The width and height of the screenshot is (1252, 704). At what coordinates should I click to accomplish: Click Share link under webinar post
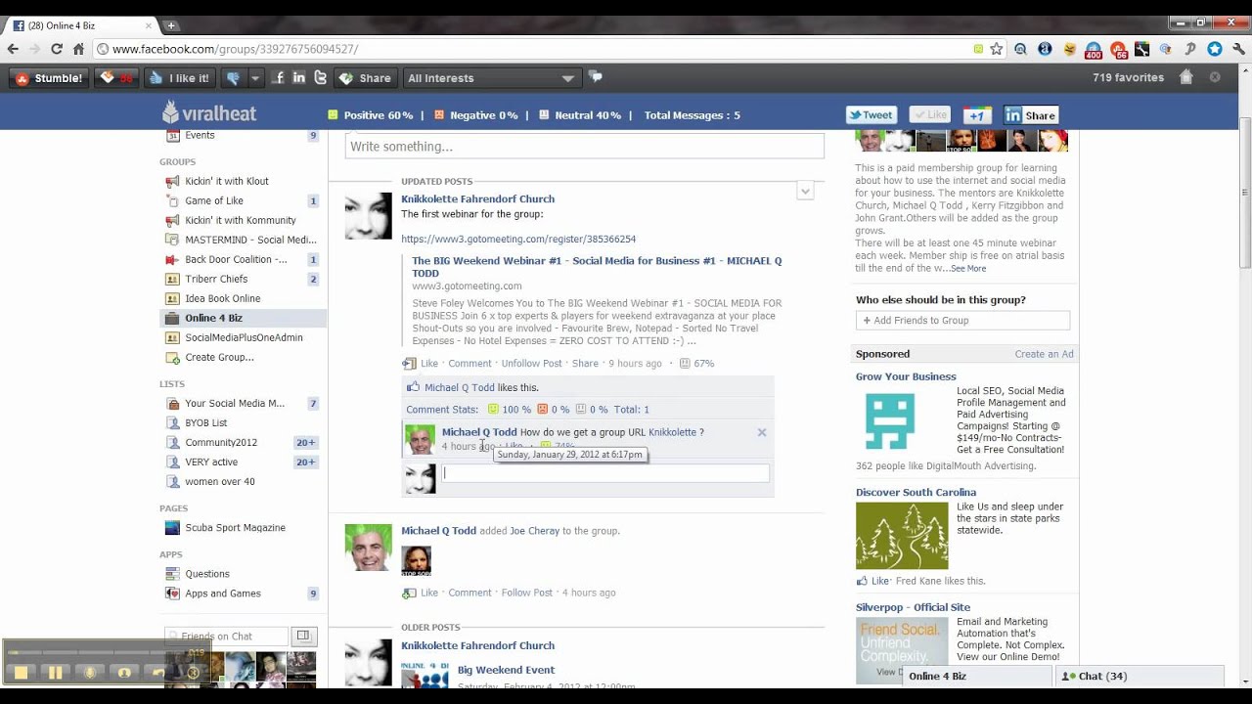[x=585, y=364]
